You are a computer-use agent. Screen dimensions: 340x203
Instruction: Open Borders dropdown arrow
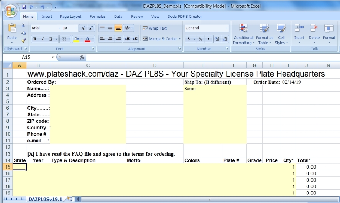pos(69,39)
